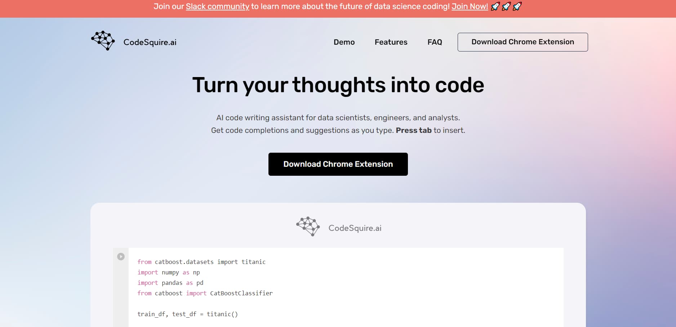Click the CodeSquire brain logo in header
The image size is (676, 327).
(103, 40)
